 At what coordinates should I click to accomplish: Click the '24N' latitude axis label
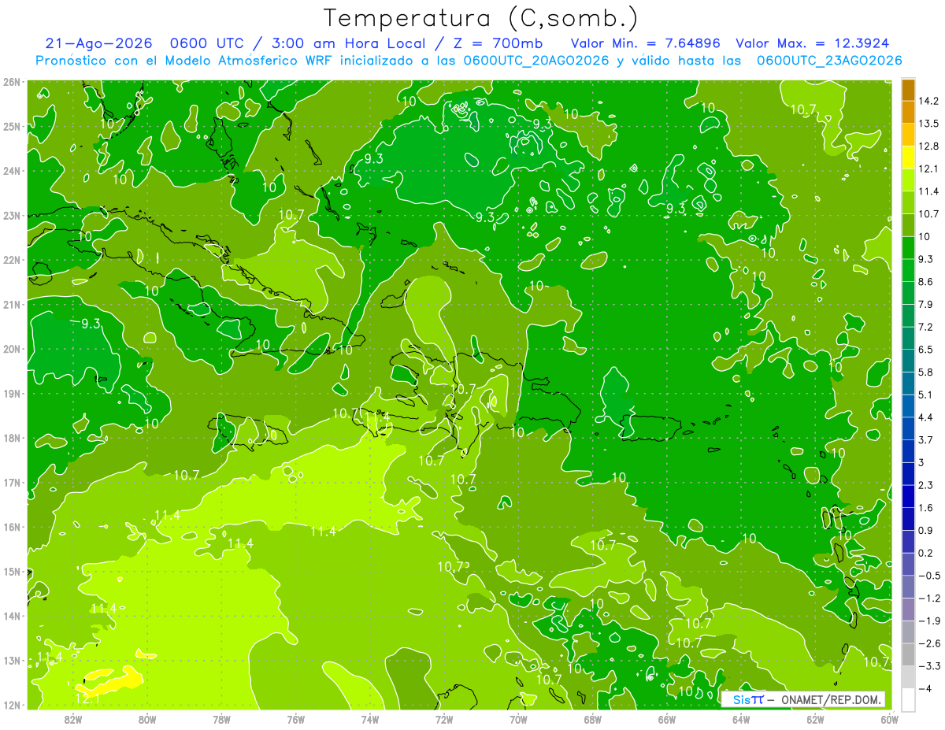[12, 171]
